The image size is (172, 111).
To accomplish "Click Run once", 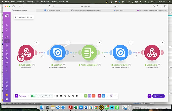I will (21, 96).
